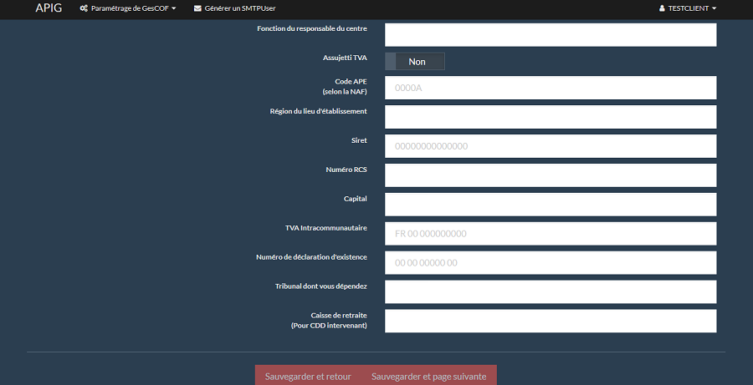Screen dimensions: 753x385
Task: Expand the TESTCLIENT account dropdown
Action: click(688, 8)
